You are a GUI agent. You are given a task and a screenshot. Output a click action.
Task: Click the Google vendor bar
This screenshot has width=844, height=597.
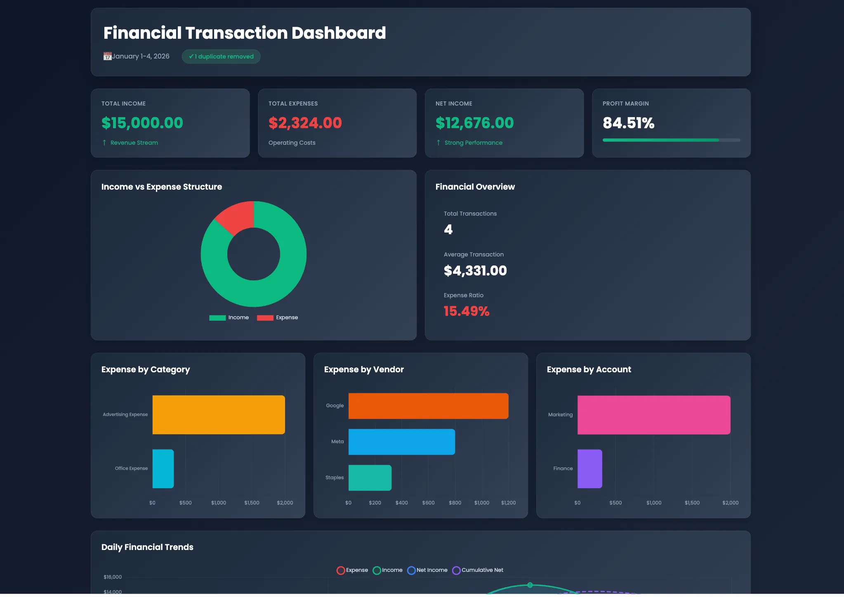click(428, 406)
